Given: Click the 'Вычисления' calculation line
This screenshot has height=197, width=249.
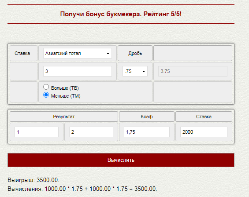Looking at the screenshot, I should [82, 189].
